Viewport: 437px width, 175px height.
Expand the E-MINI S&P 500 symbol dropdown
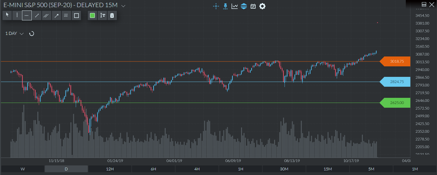(x=123, y=6)
